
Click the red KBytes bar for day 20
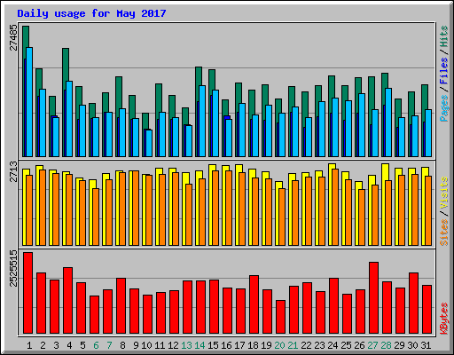tap(281, 317)
